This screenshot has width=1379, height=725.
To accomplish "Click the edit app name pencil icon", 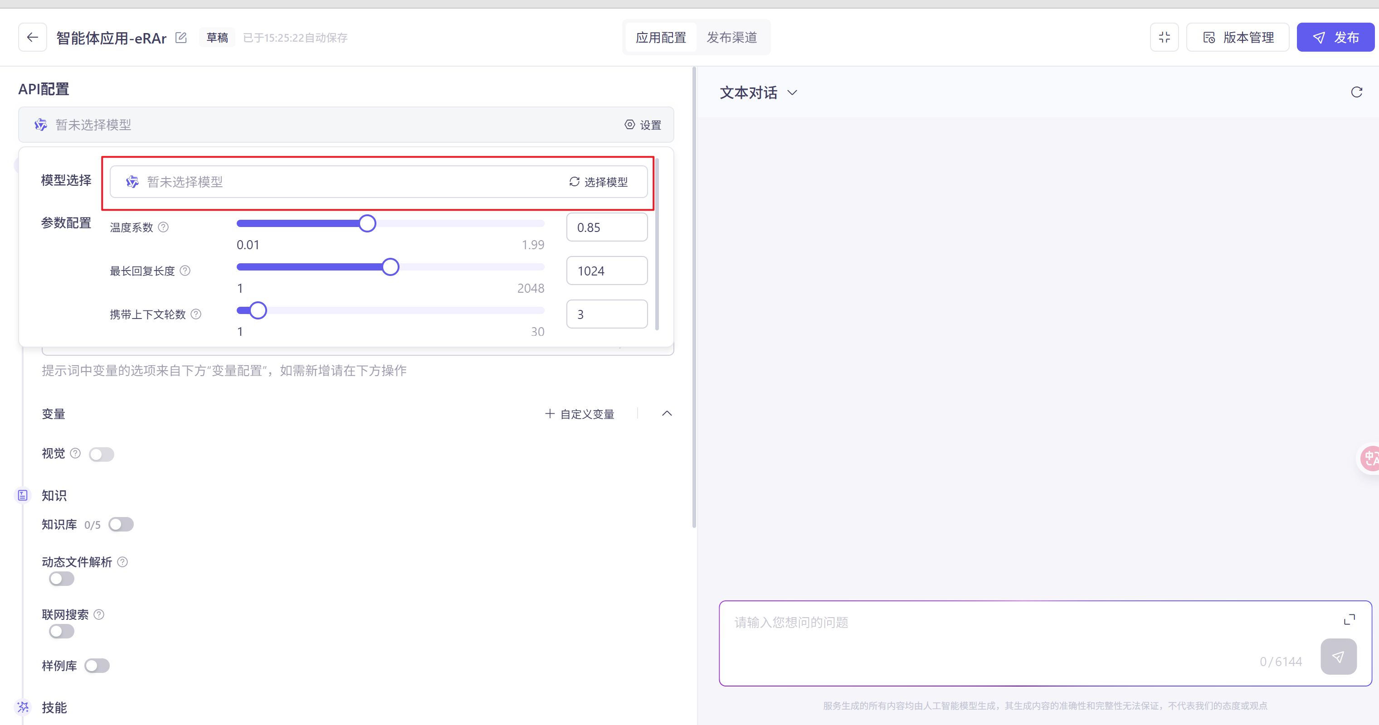I will tap(181, 38).
